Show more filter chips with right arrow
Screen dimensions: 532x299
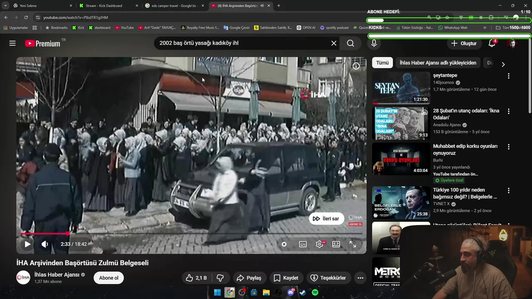[503, 64]
